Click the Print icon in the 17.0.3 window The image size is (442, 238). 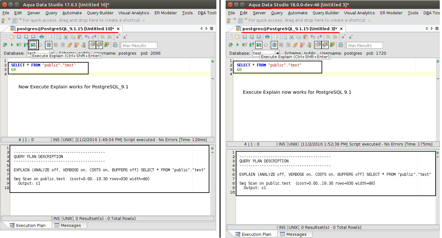[41, 37]
